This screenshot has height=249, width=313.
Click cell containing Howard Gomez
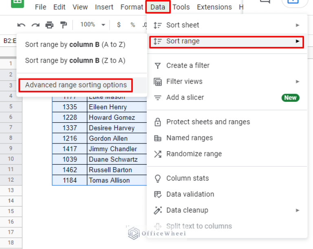[x=112, y=117]
